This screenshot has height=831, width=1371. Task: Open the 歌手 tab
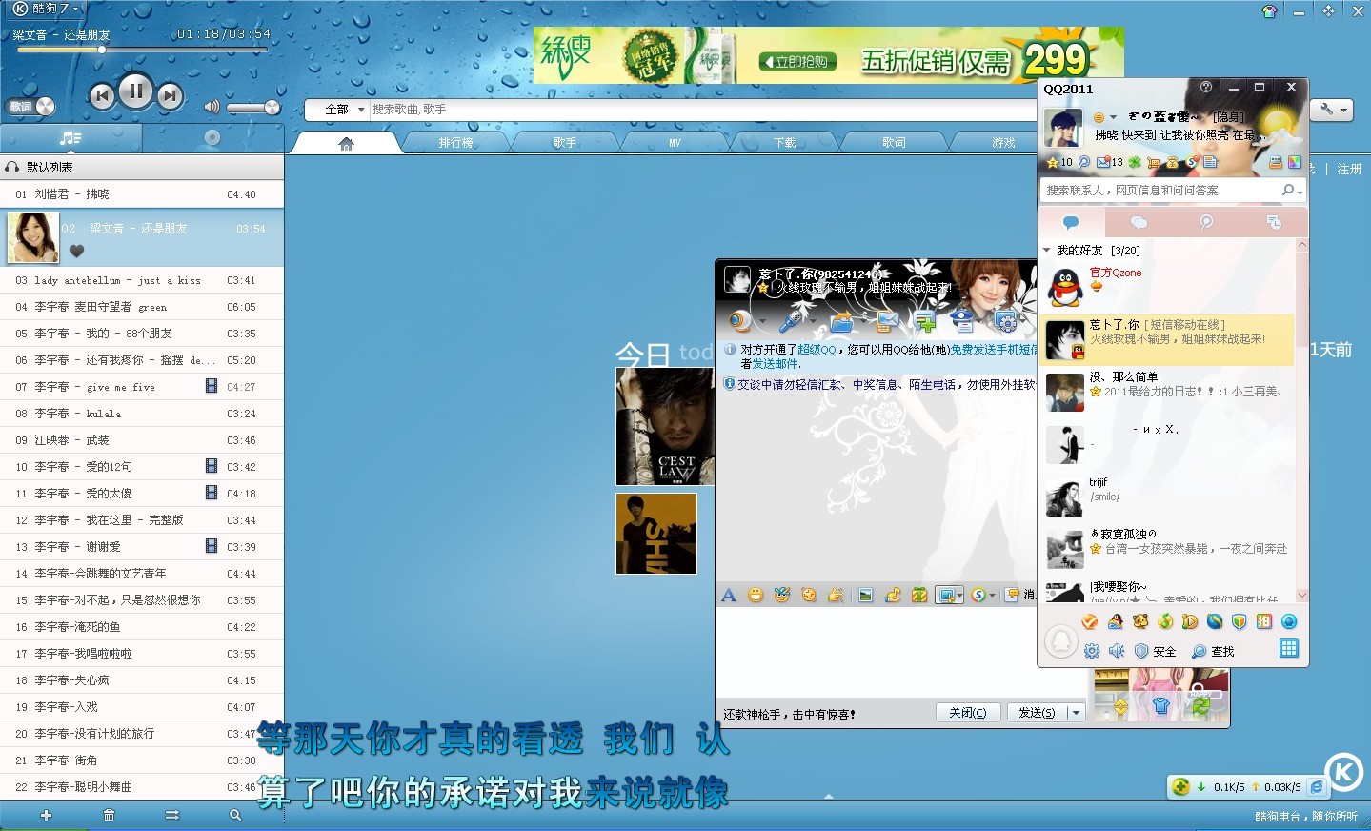(565, 143)
